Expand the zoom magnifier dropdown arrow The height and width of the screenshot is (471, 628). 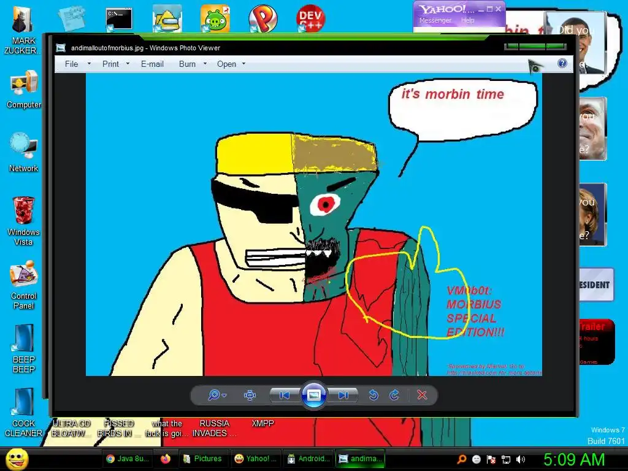click(x=224, y=396)
